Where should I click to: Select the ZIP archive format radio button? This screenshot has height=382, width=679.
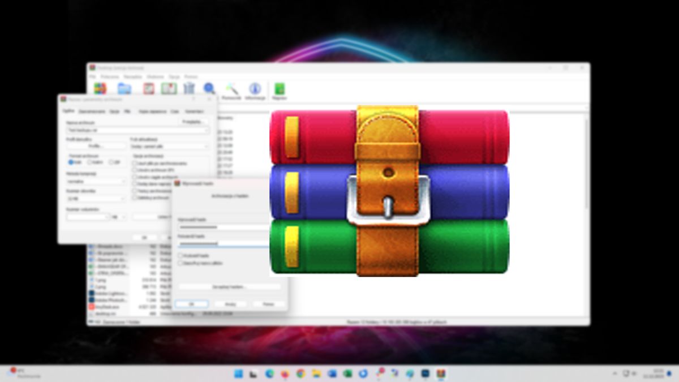point(111,162)
